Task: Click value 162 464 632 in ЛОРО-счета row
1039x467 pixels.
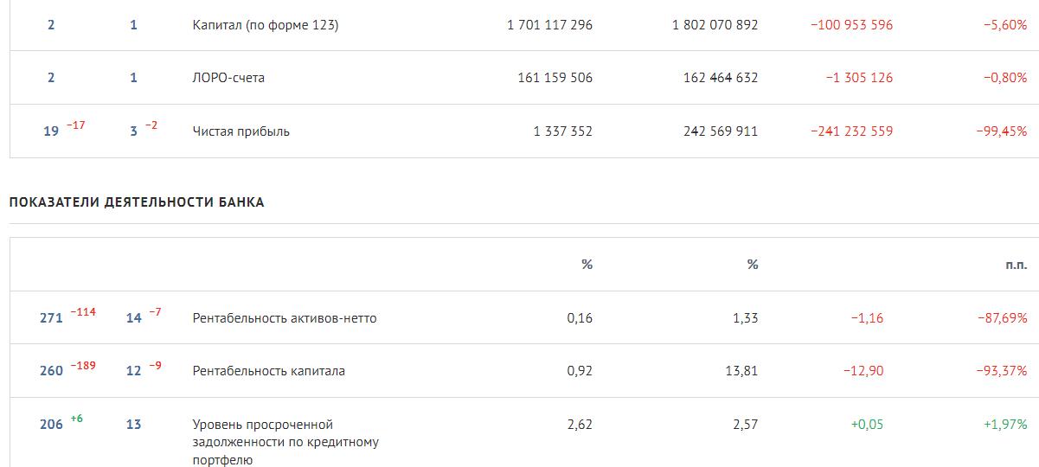Action: [721, 78]
